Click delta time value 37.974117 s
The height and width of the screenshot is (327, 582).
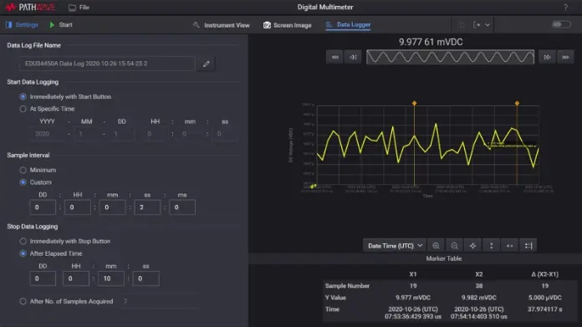(545, 309)
